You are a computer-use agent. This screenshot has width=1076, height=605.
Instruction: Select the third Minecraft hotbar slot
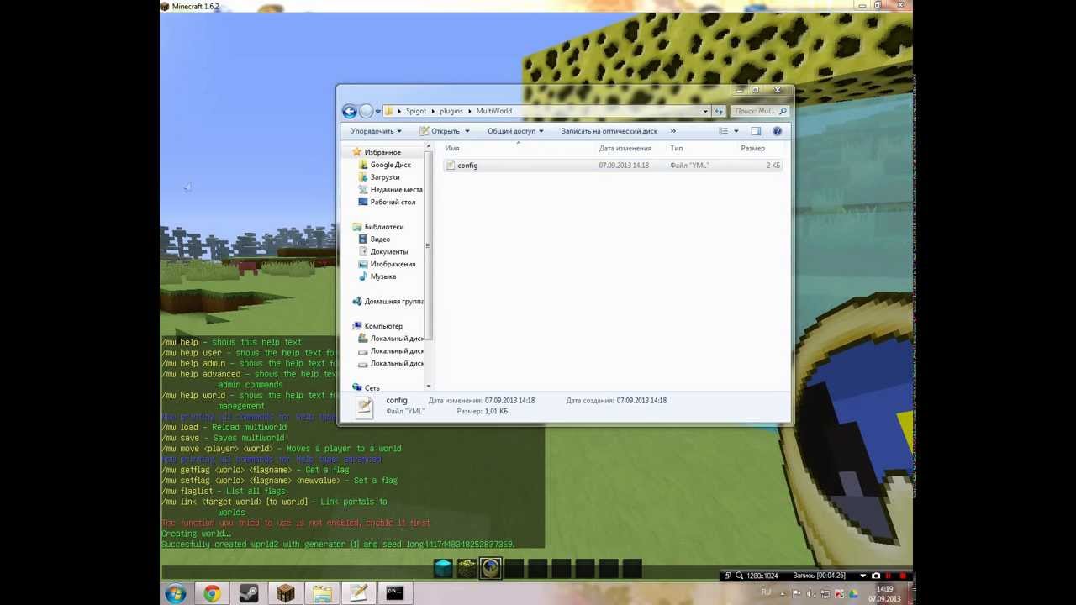click(x=491, y=569)
